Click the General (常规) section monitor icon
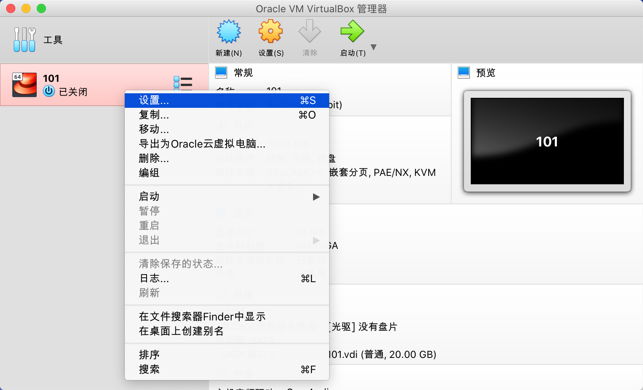 221,73
